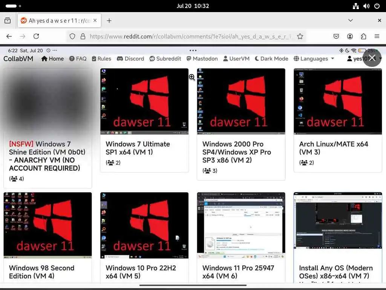The width and height of the screenshot is (386, 290).
Task: Open Install Any OS VM 7 thumbnail
Action: [338, 220]
